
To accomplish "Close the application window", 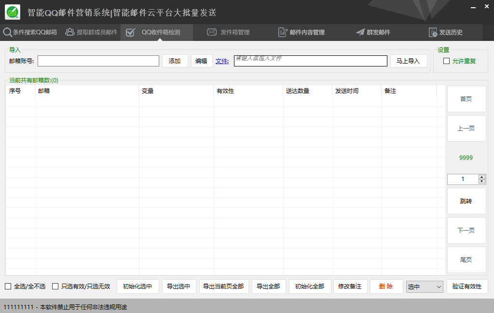I will (x=486, y=7).
